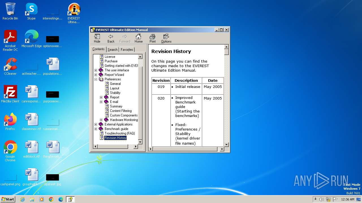This screenshot has width=362, height=203.
Task: Open Windows Explorer from taskbar
Action: click(x=32, y=199)
